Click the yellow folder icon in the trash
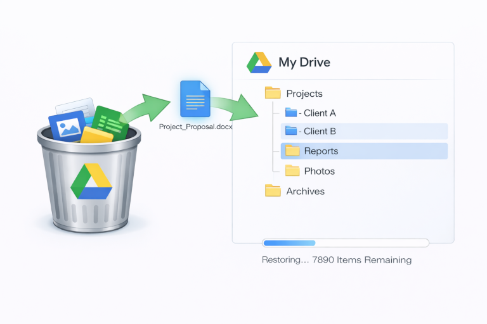Viewport: 487px width, 324px height. (96, 135)
